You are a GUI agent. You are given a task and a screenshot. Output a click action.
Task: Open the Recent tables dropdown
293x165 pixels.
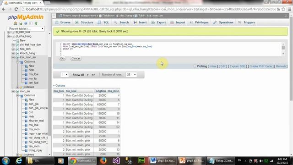[26, 28]
